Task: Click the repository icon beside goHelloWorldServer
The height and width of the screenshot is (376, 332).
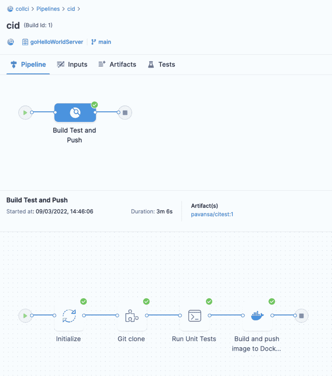Action: 25,42
